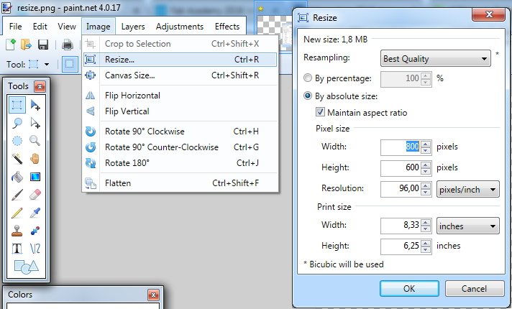Open the pixels/inch resolution unit dropdown
This screenshot has height=309, width=512.
468,189
